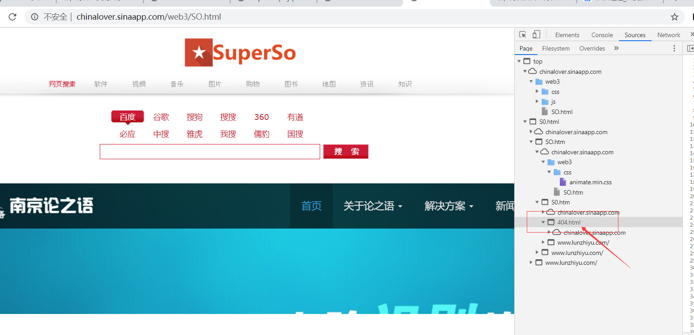Click the SuperSo logo

coord(240,52)
